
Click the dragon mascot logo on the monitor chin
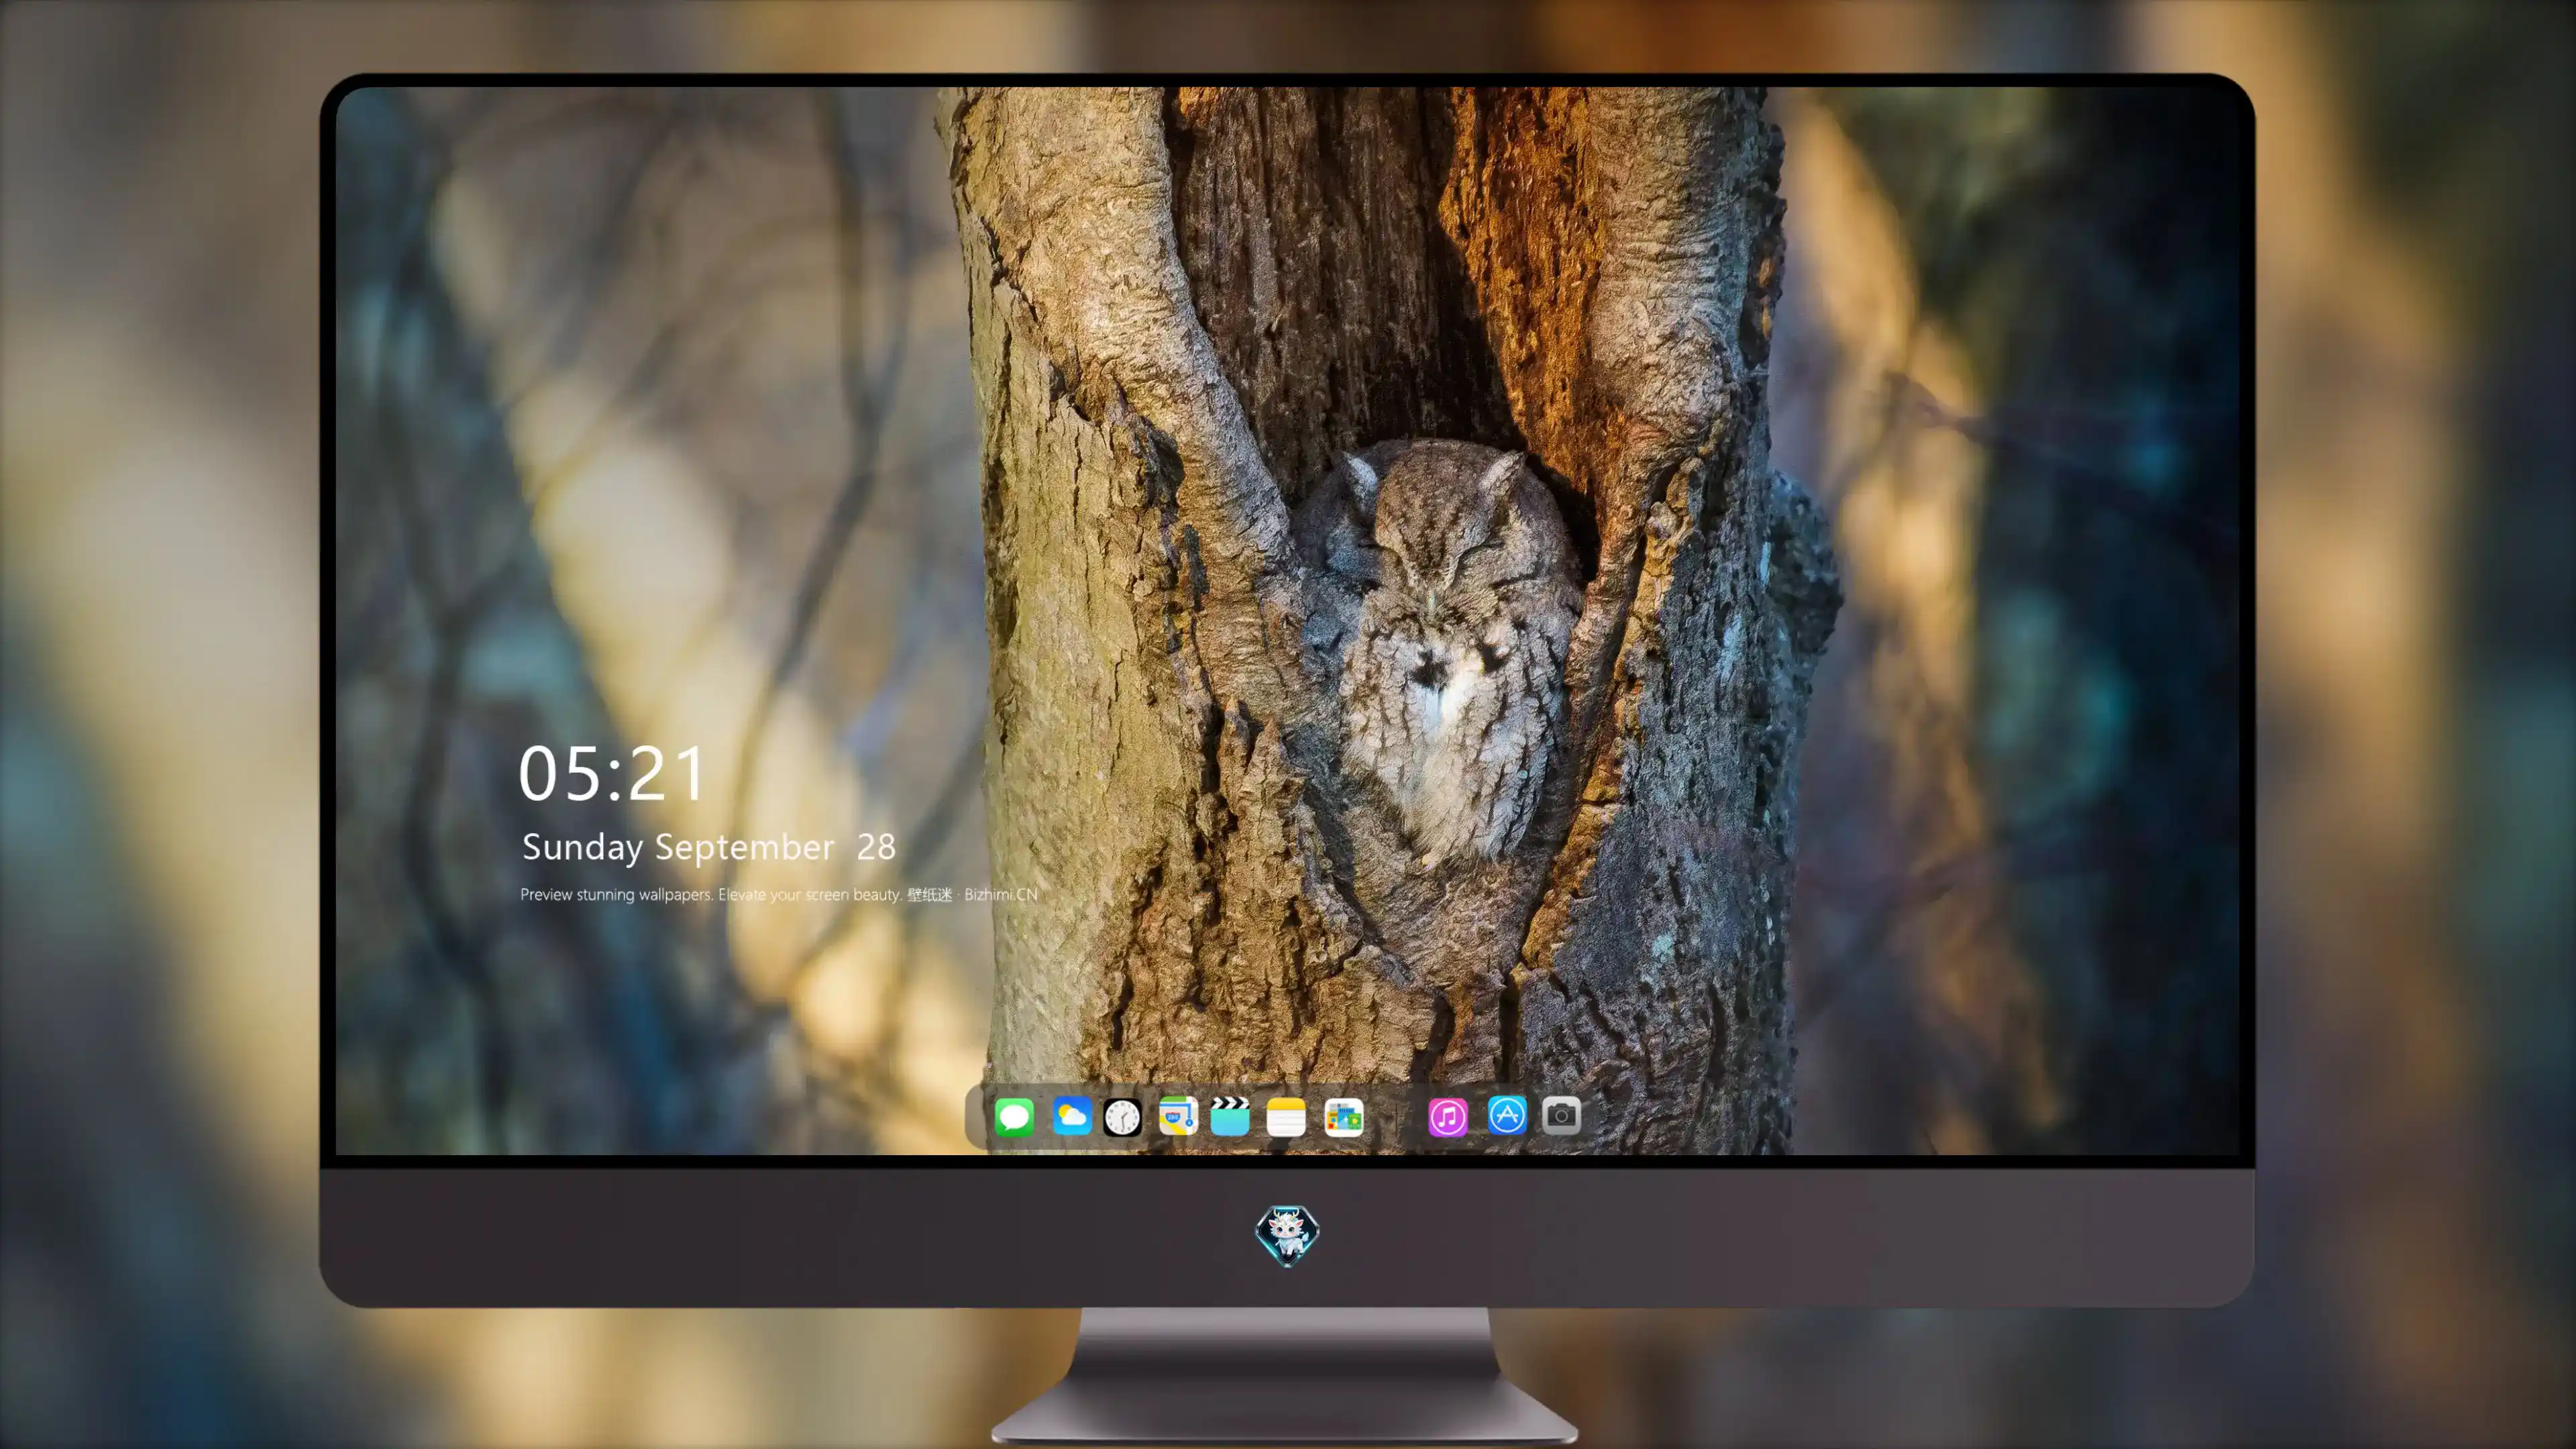[x=1287, y=1236]
